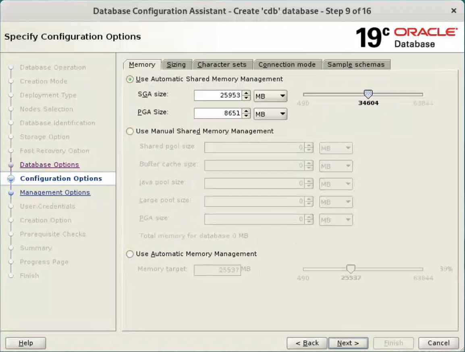Increase Shared pool size with up spinner
465x352 pixels.
click(309, 145)
